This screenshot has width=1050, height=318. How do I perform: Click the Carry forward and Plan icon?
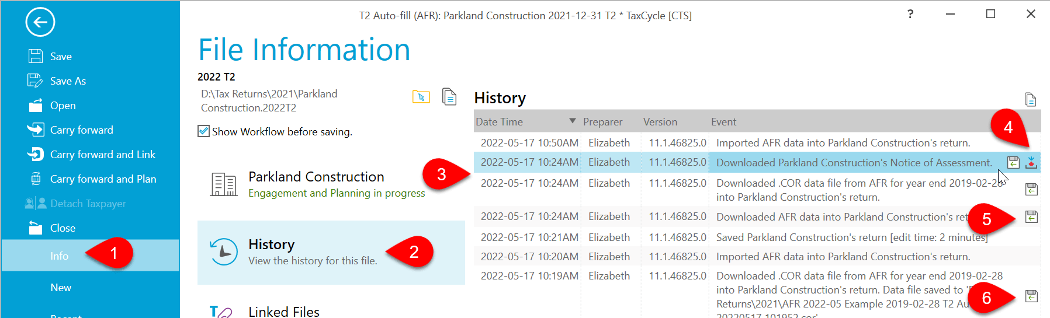point(36,179)
